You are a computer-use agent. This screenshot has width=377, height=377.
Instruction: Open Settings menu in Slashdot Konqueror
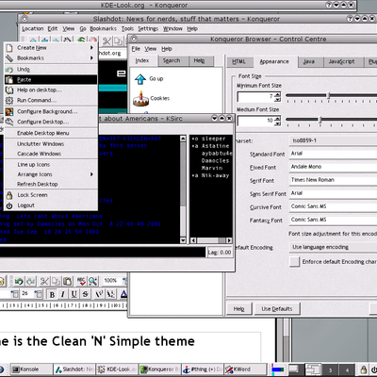(x=148, y=29)
